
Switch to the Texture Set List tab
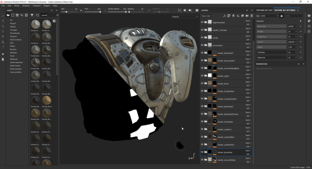[x=264, y=10]
